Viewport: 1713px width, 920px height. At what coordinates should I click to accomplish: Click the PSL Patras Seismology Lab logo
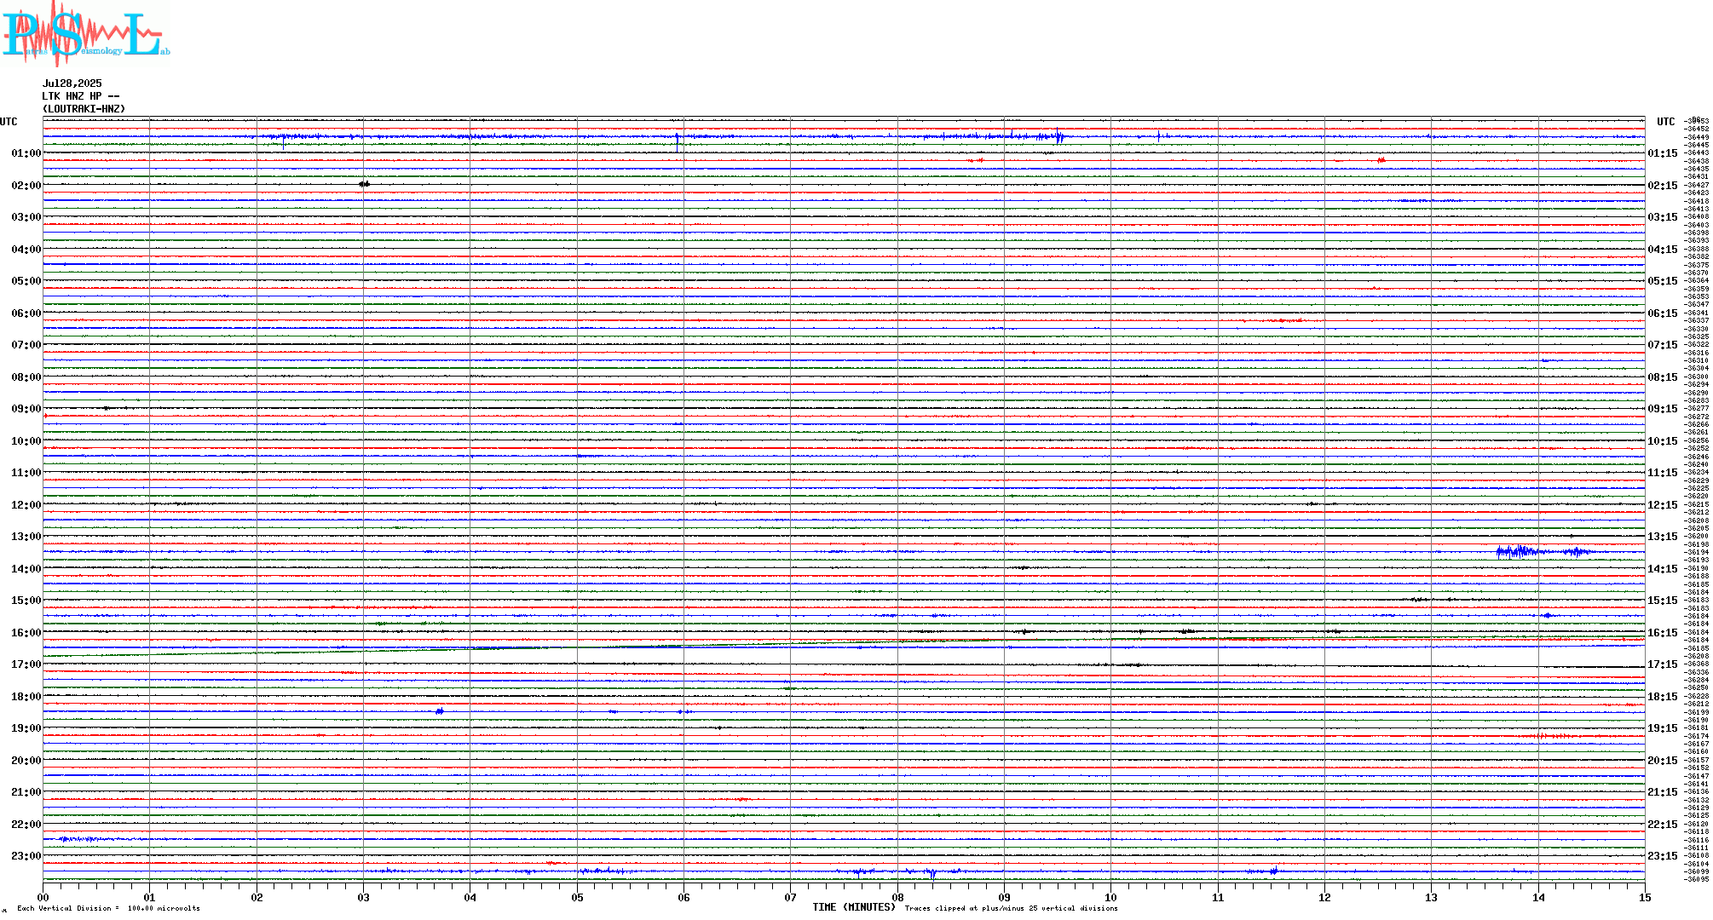85,34
